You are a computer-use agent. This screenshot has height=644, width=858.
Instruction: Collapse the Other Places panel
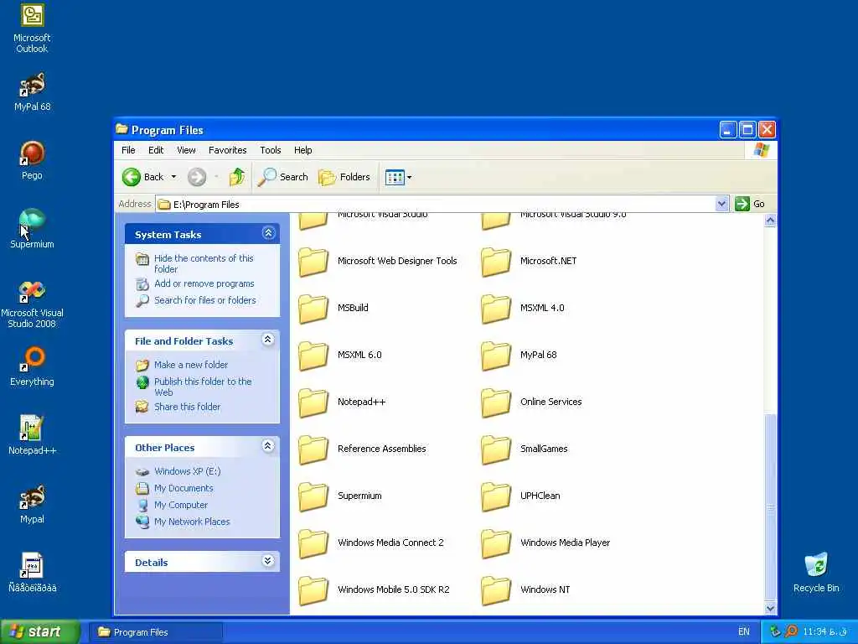[268, 446]
